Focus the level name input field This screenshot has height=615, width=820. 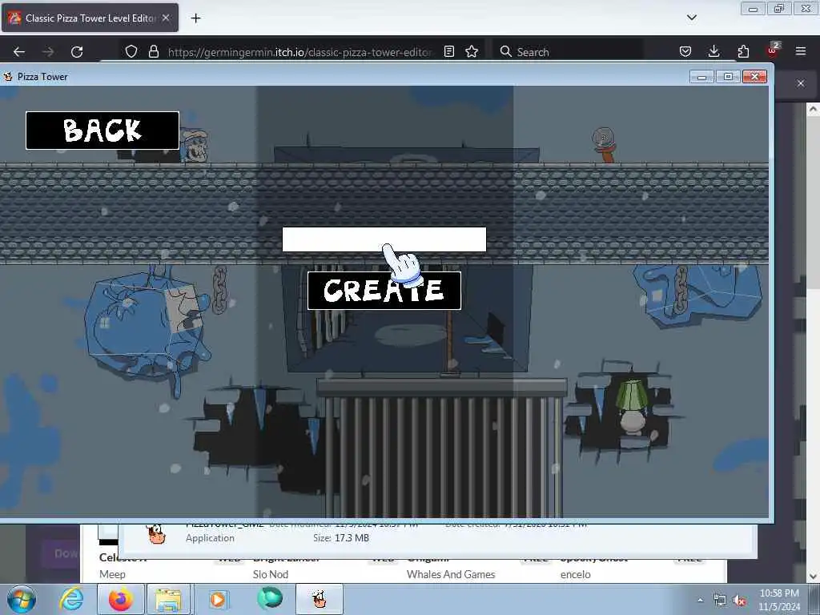pos(384,239)
